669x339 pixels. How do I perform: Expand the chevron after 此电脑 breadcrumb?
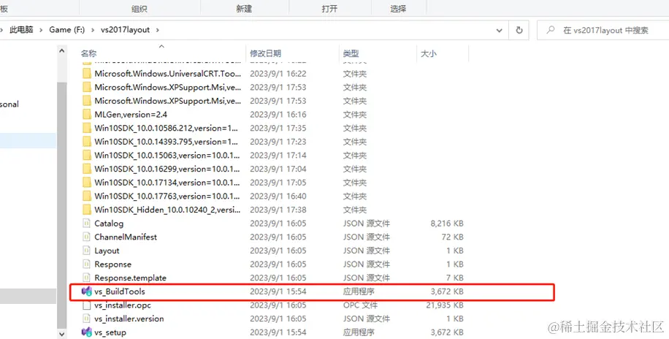pyautogui.click(x=42, y=30)
